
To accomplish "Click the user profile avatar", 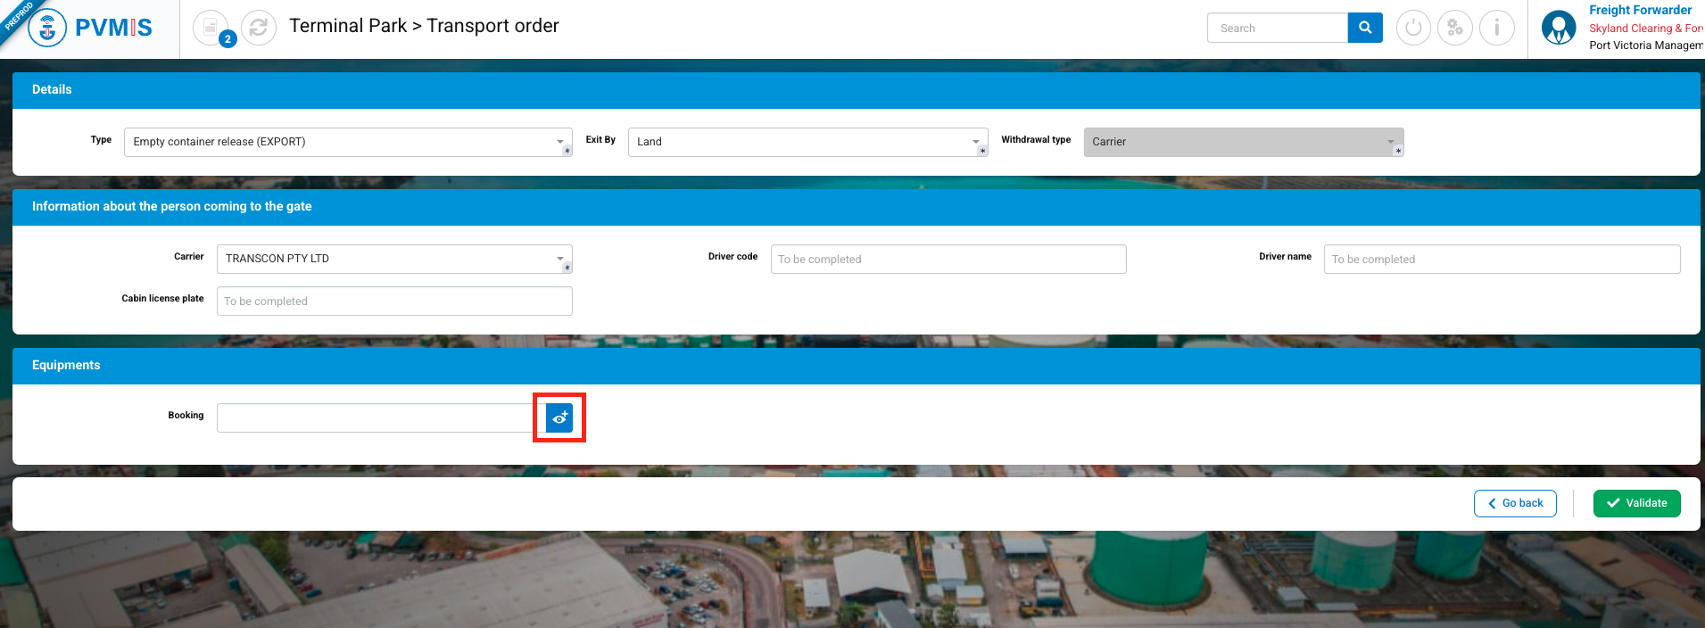I will (1558, 28).
